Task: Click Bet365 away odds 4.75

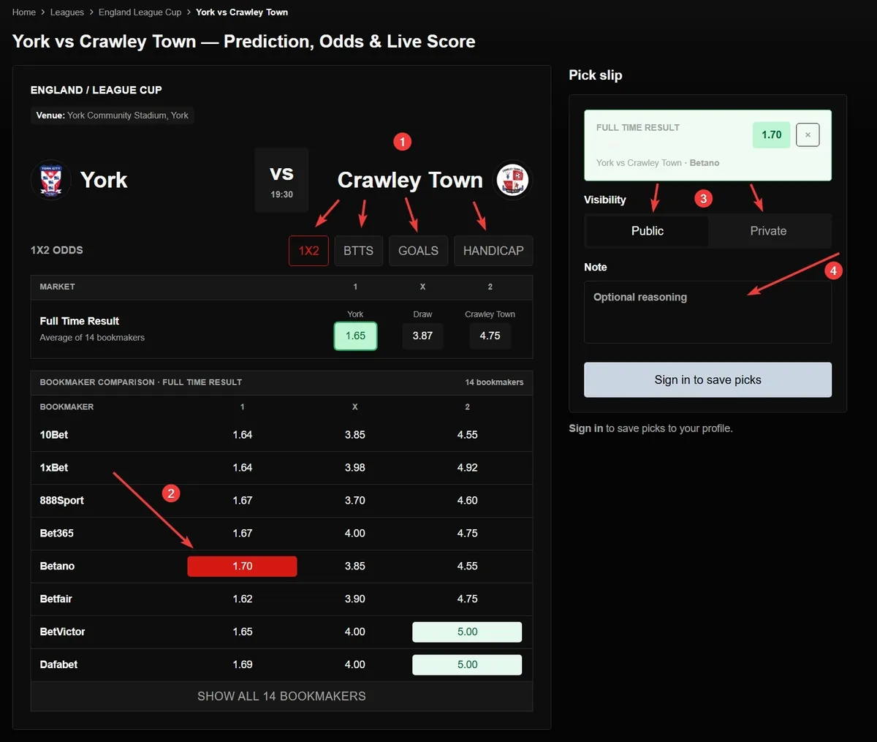Action: pos(467,534)
